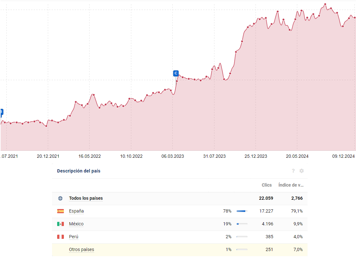Open the México country link

pos(76,224)
